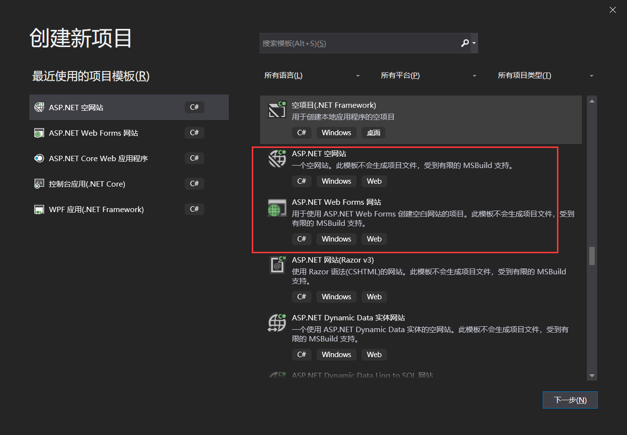The image size is (627, 435).
Task: Click description 用于创建本地应用程序的空项目
Action: (343, 117)
